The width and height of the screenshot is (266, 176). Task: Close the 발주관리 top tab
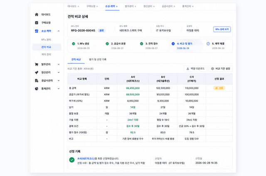135,7
